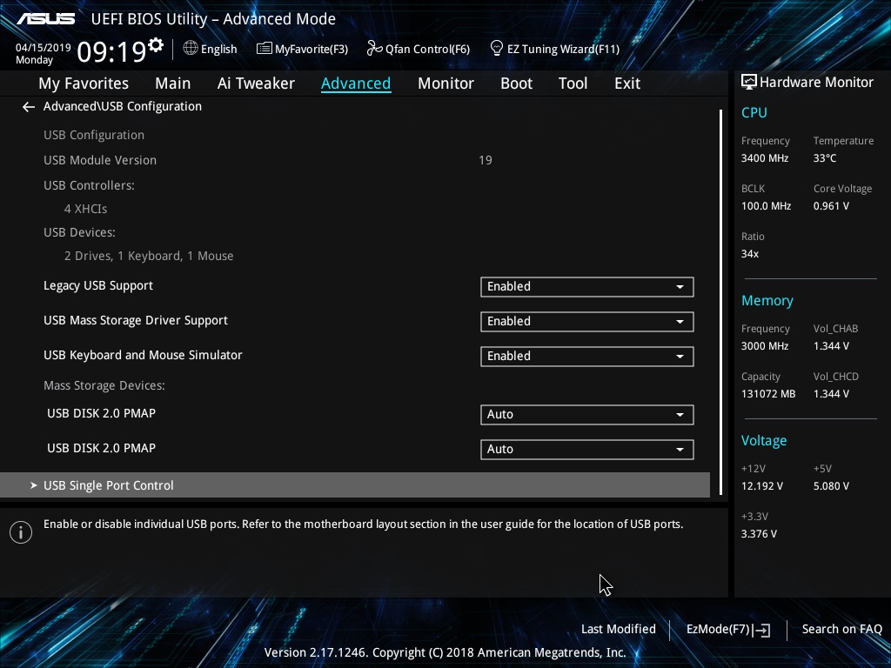
Task: Select the Exit tab
Action: (x=627, y=83)
